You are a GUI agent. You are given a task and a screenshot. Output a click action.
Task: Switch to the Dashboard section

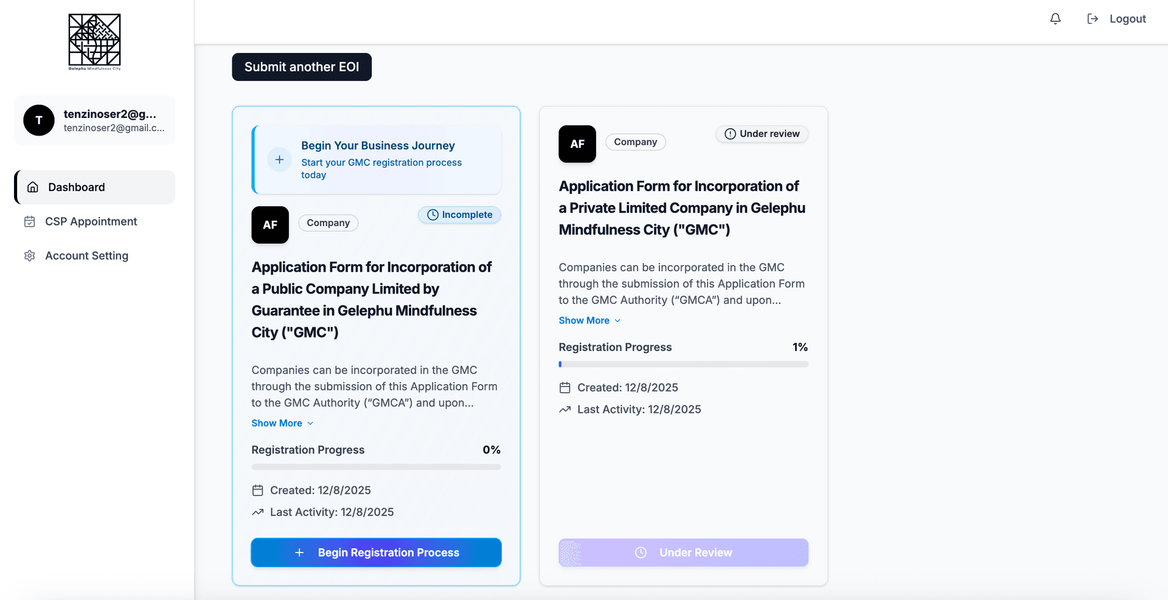[76, 187]
